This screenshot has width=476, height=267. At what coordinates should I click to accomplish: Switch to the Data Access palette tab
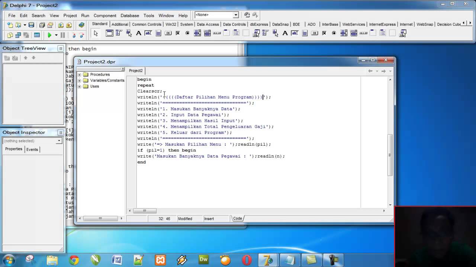(208, 24)
